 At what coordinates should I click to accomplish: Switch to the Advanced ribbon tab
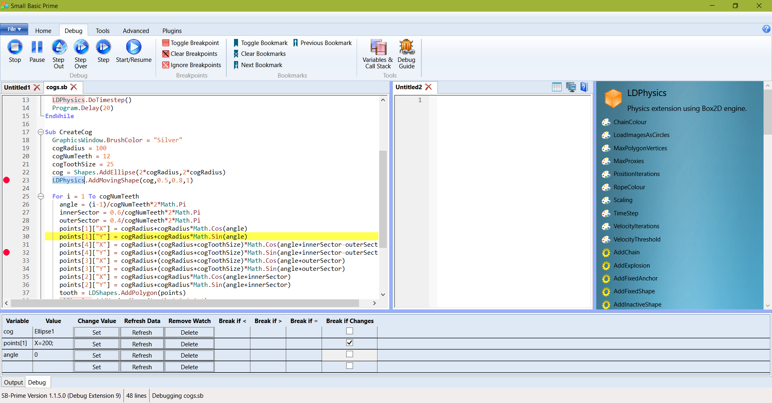pos(136,31)
